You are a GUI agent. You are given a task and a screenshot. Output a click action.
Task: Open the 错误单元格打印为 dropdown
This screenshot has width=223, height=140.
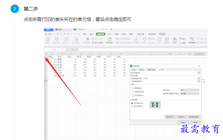[x=190, y=94]
